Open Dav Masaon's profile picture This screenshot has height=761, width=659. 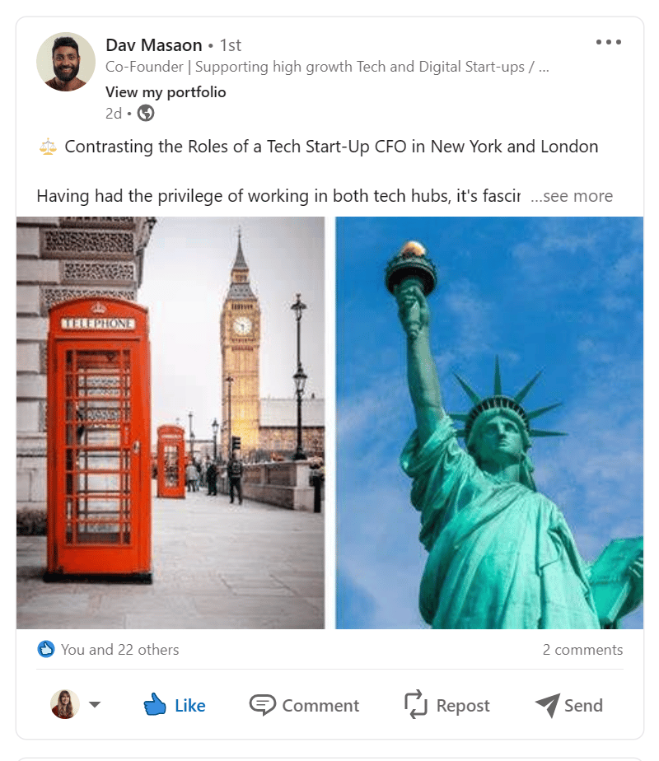[x=66, y=62]
